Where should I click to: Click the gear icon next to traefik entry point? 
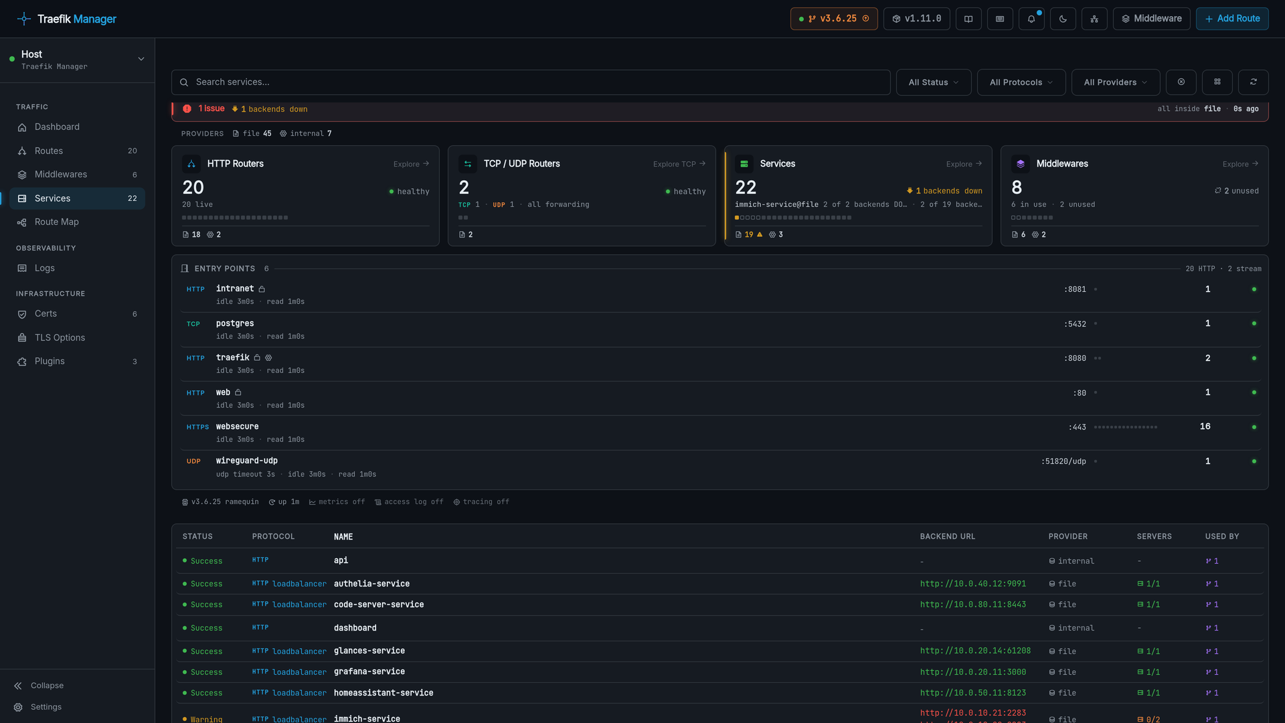click(x=268, y=358)
